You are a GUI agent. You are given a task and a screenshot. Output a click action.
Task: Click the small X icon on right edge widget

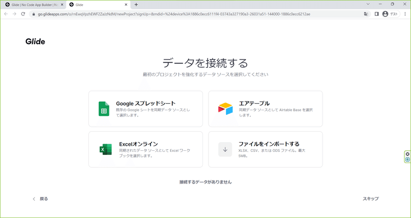click(407, 154)
